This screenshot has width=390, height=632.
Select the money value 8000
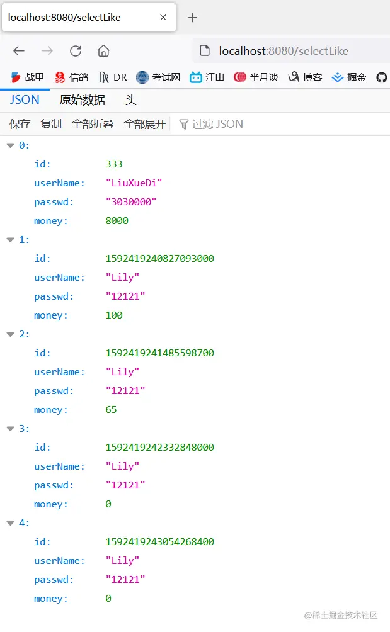tap(117, 221)
